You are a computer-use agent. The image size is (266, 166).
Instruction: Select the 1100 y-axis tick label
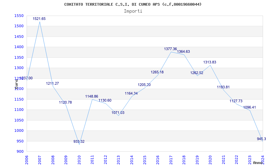coord(19,110)
